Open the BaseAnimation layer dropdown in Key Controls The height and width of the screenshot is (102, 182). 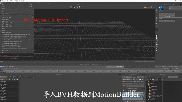coord(127,79)
